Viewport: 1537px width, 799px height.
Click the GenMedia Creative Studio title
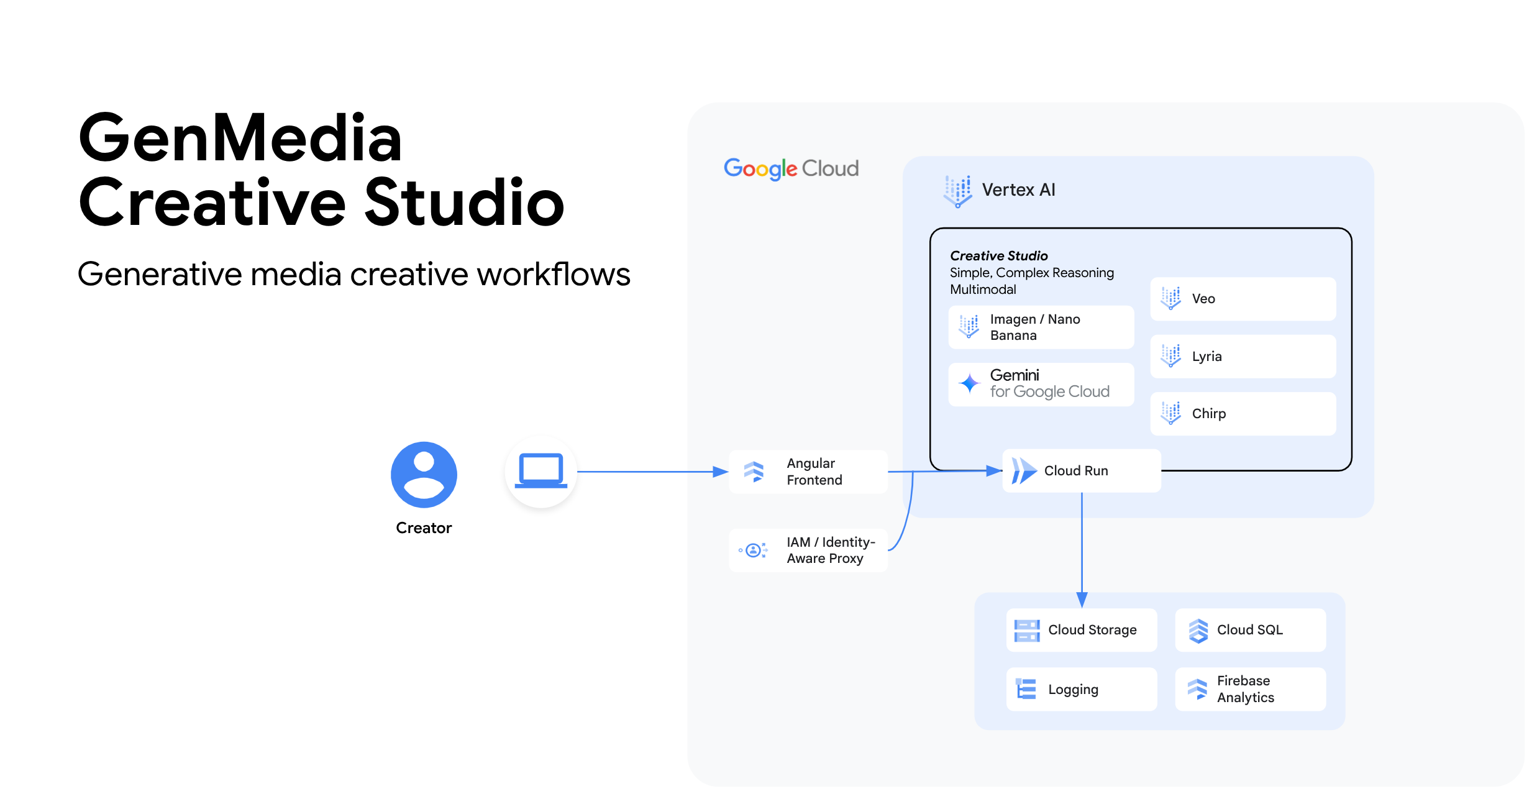(x=321, y=169)
